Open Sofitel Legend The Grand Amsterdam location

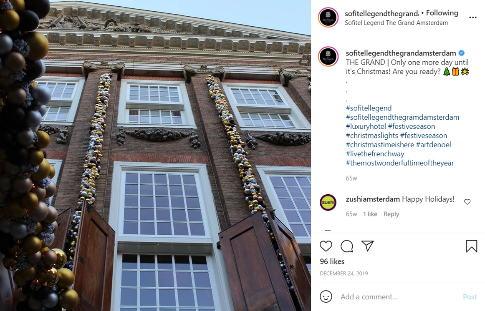(x=396, y=23)
